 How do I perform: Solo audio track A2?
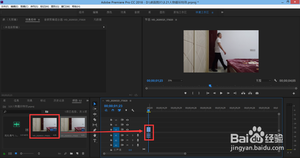coord(133,140)
